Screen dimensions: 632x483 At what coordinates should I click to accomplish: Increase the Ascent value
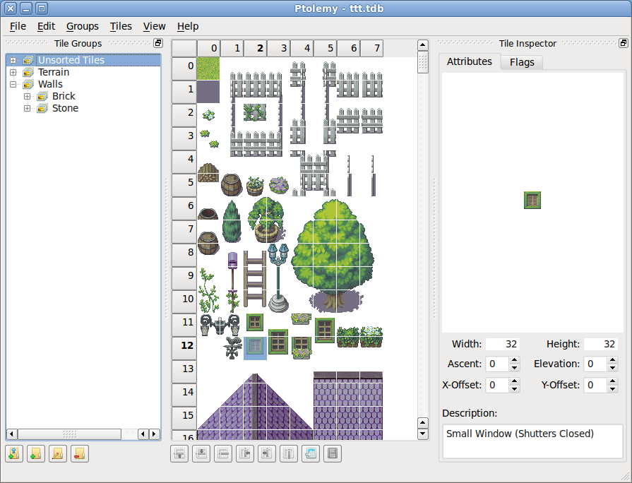point(514,360)
